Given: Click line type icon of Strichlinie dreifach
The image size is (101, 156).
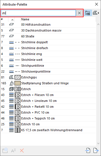Looking at the screenshot, I should (x=11, y=48).
